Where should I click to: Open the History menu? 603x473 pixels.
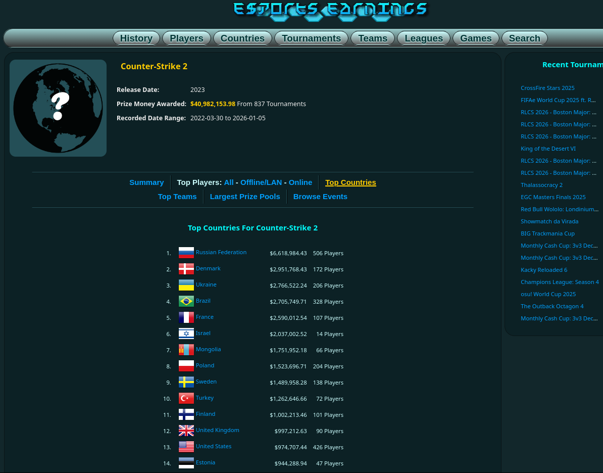click(x=136, y=38)
